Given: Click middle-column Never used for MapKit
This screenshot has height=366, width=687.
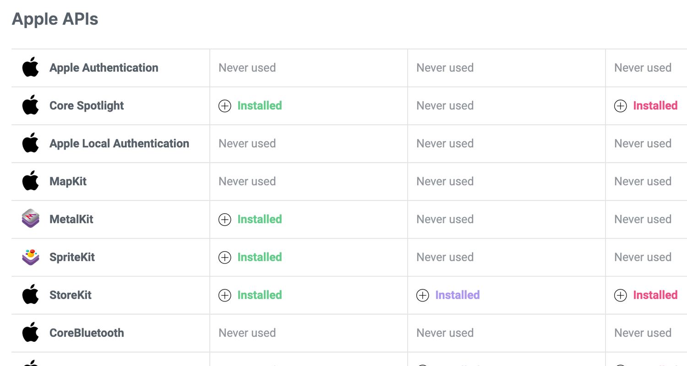Looking at the screenshot, I should pos(445,182).
